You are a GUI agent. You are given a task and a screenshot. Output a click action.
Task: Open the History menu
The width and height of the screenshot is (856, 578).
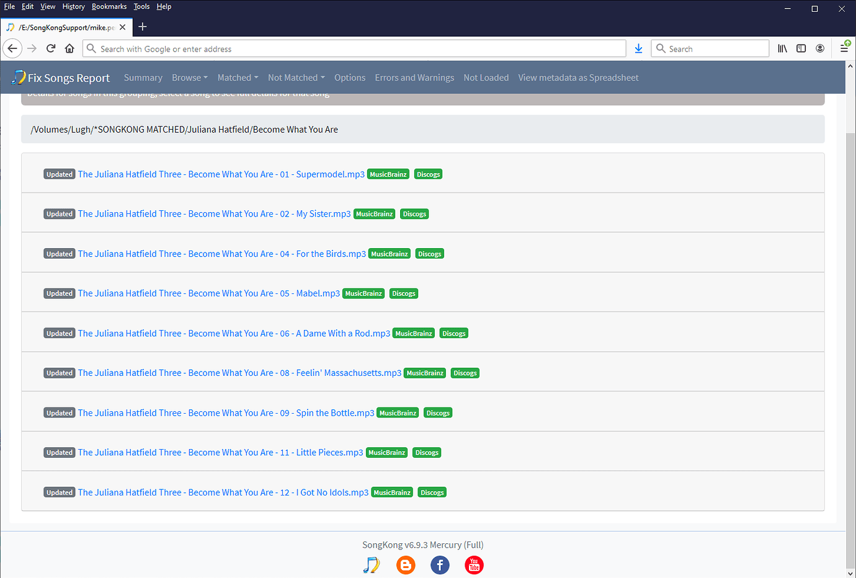(73, 6)
